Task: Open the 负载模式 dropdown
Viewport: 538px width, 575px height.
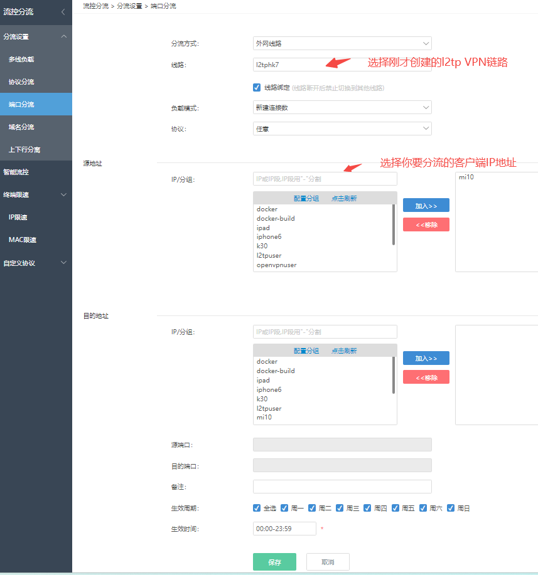Action: point(342,108)
